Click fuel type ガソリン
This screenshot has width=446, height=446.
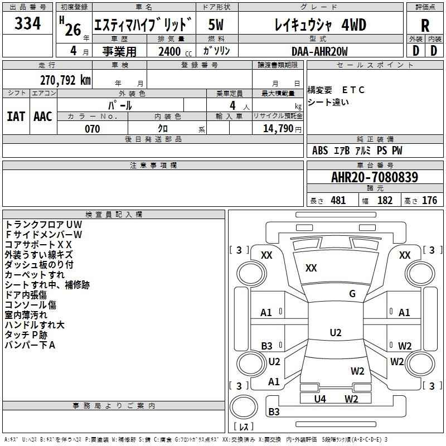point(216,51)
